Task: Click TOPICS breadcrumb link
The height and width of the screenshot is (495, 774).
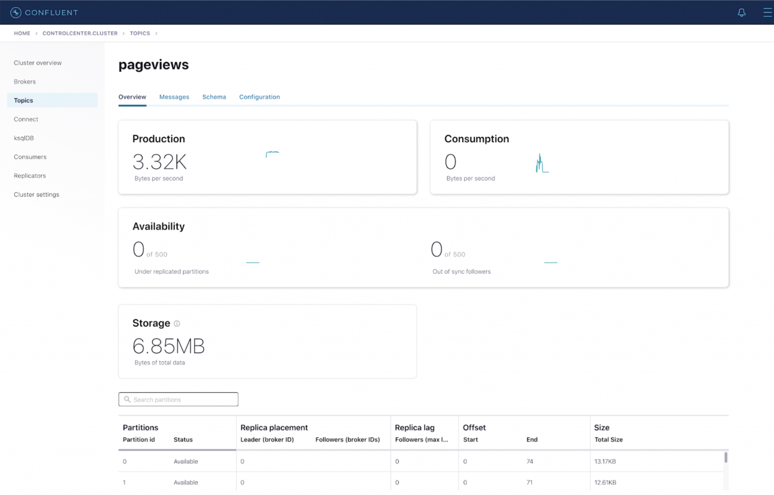Action: (x=140, y=33)
